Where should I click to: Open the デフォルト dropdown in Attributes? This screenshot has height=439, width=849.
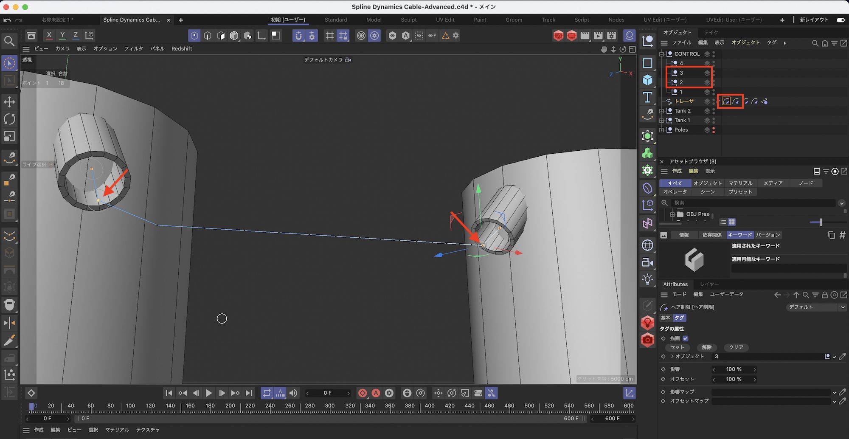tap(815, 307)
